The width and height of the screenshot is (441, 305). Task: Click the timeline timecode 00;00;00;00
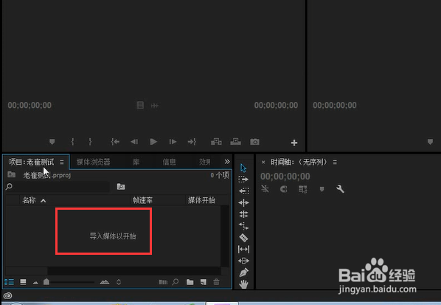[x=285, y=177]
